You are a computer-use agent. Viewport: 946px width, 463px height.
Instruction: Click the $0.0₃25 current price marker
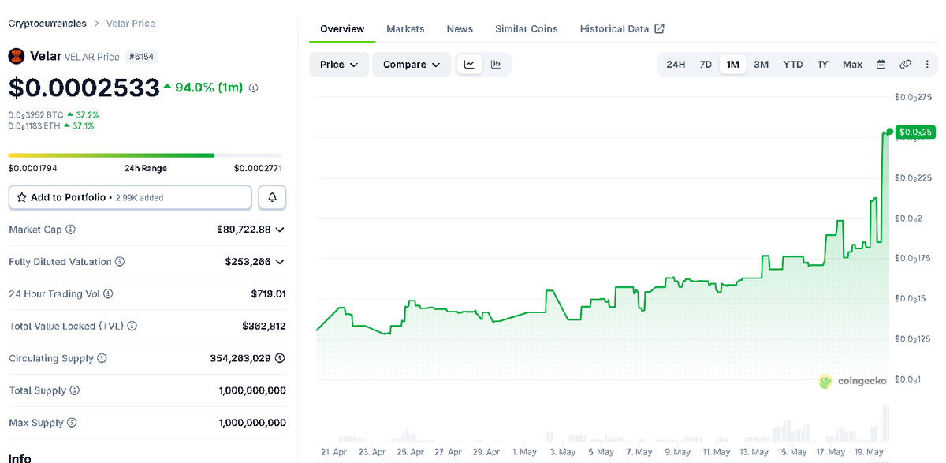[x=914, y=132]
